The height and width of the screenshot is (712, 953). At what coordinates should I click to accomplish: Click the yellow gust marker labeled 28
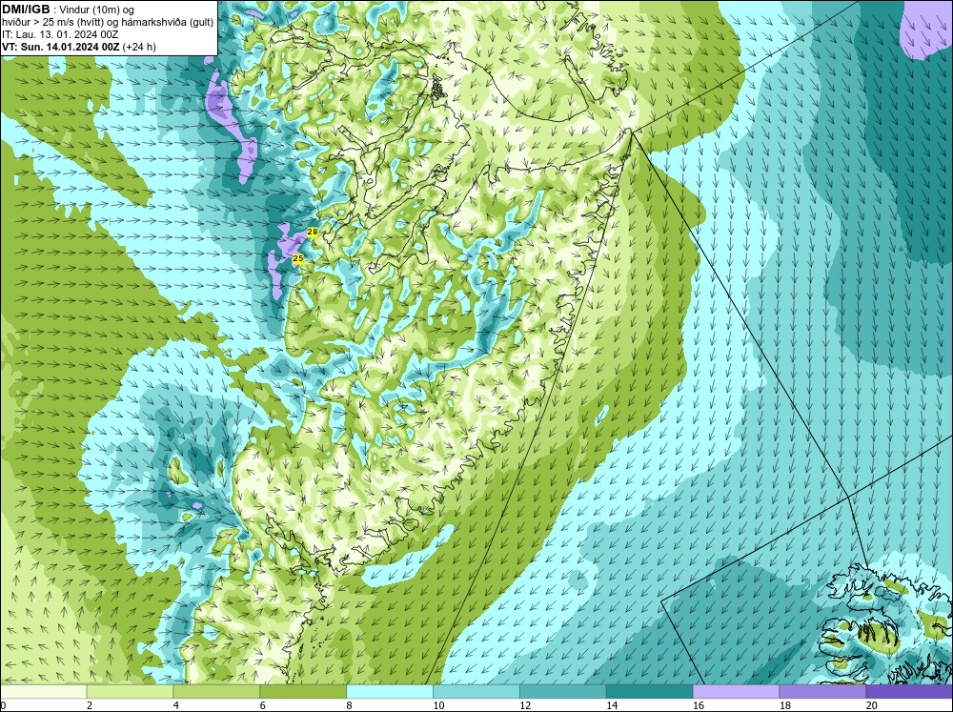coord(313,232)
